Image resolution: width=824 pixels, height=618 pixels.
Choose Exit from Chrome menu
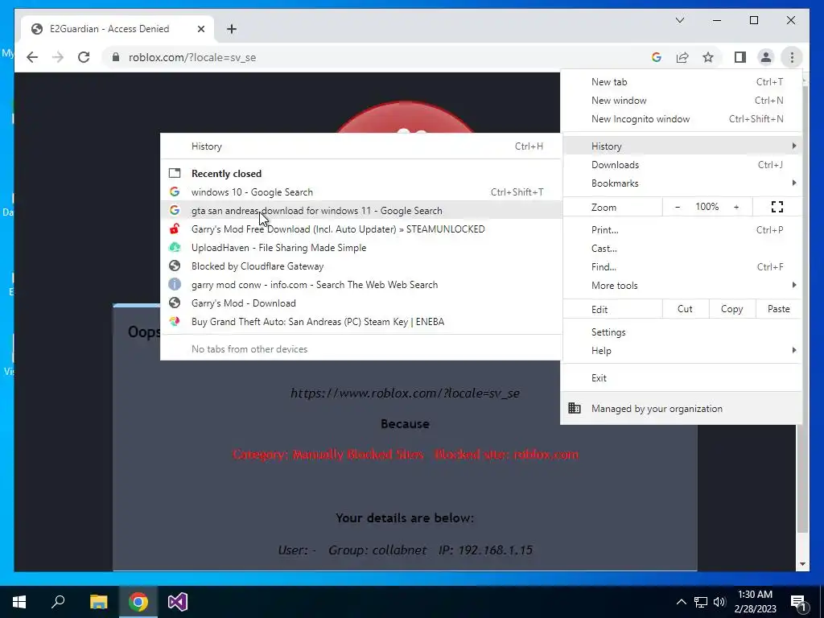682,378
